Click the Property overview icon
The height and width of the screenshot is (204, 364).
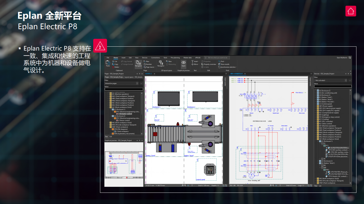coord(202,64)
